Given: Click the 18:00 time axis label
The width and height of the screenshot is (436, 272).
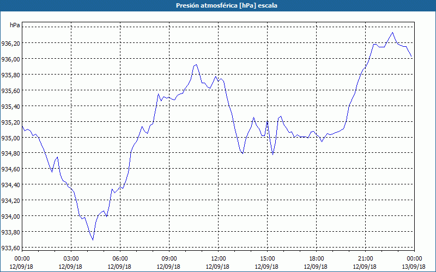Looking at the screenshot, I should pos(317,259).
